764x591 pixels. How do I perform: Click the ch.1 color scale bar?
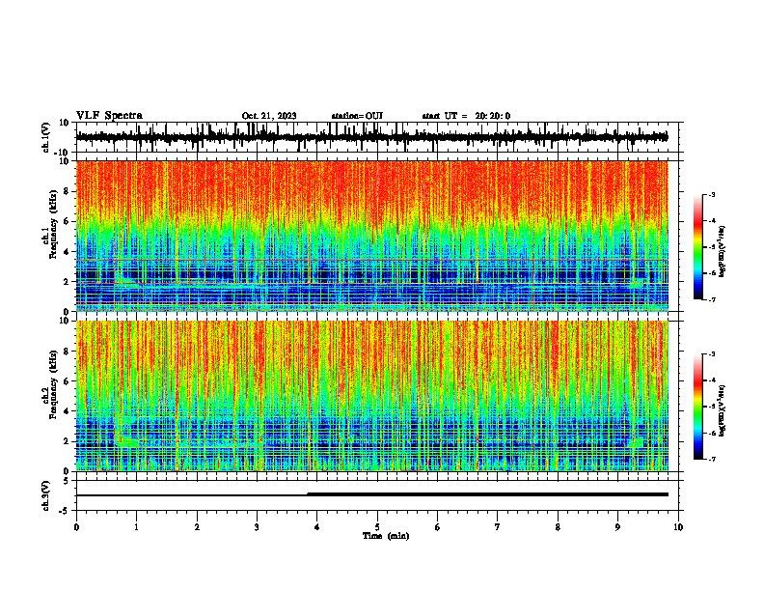(697, 247)
